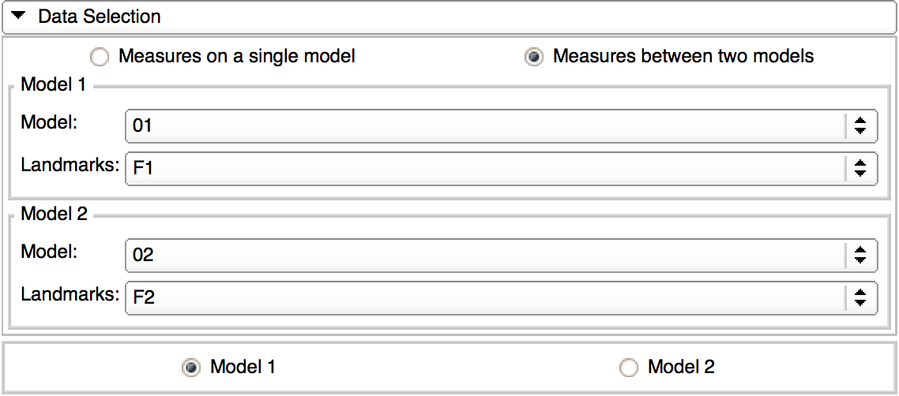
Task: Click the Landmarks label in Model 1 group
Action: (x=70, y=166)
